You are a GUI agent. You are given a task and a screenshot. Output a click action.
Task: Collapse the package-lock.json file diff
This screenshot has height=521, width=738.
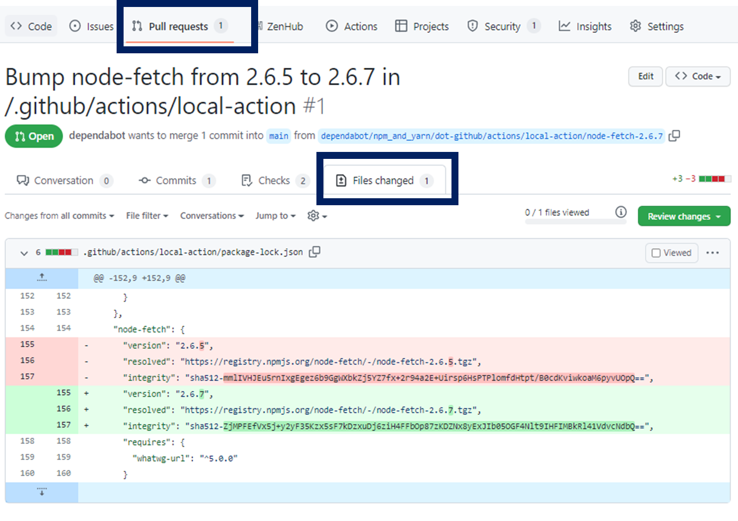coord(24,253)
